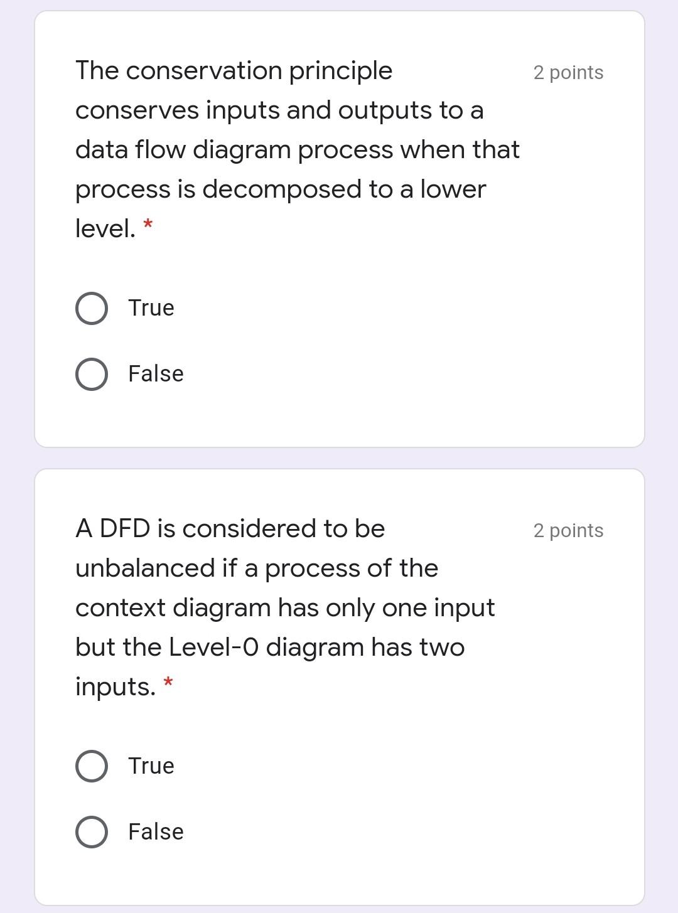Select True for the conservation principle question
The image size is (678, 913).
click(x=91, y=307)
